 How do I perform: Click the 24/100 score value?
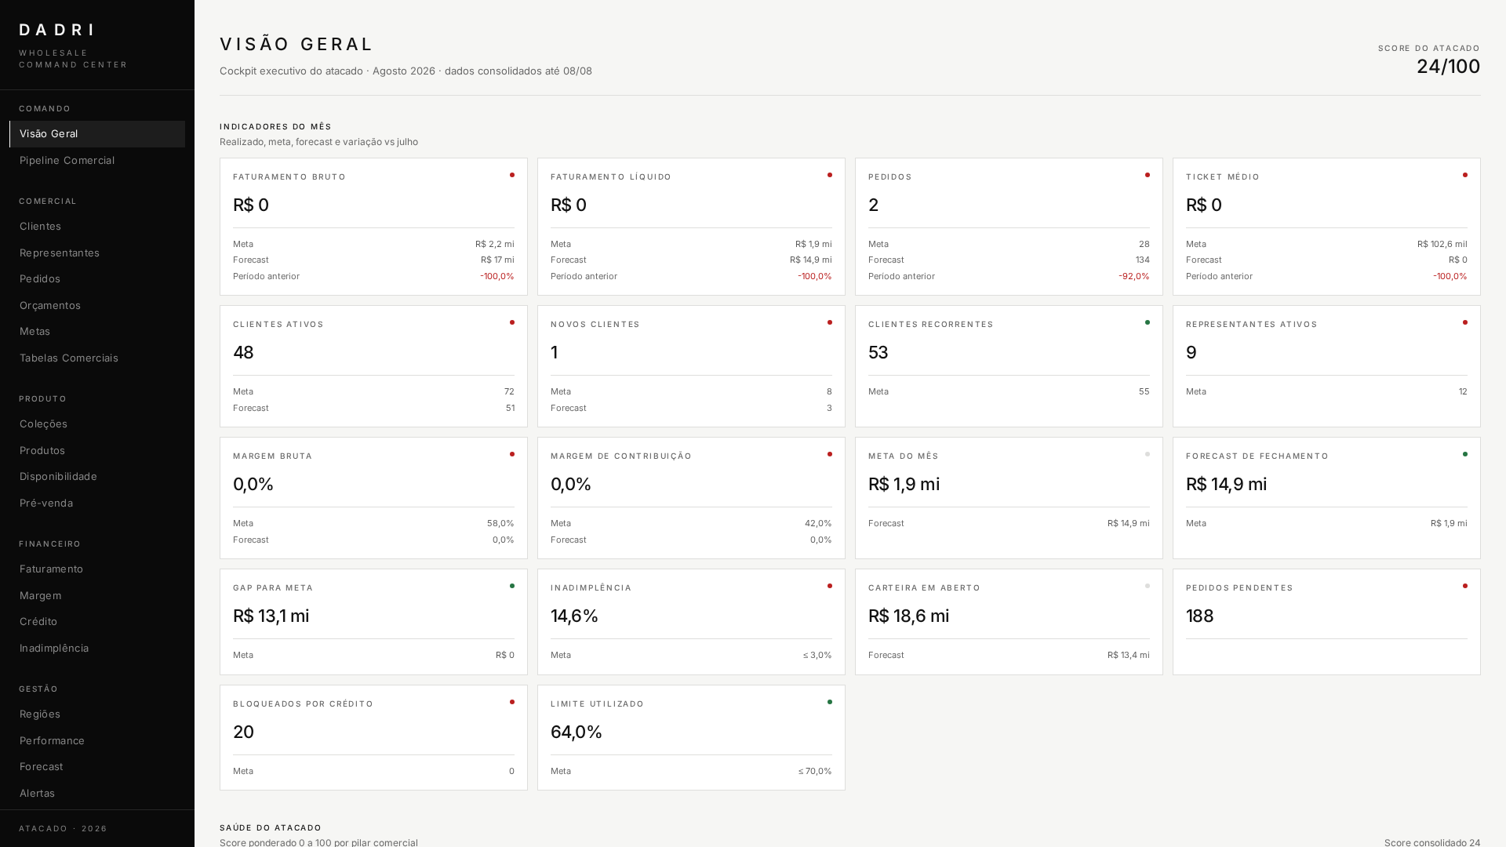point(1448,67)
